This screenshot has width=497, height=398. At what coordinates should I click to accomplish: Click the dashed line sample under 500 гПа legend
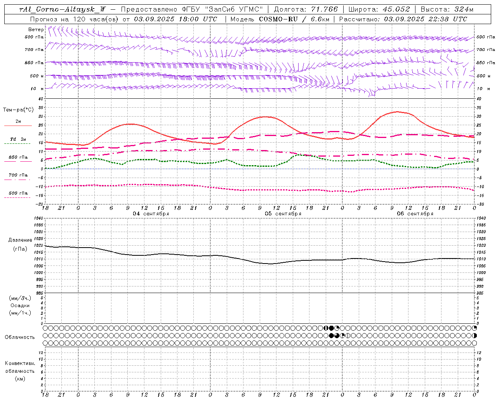pos(17,198)
